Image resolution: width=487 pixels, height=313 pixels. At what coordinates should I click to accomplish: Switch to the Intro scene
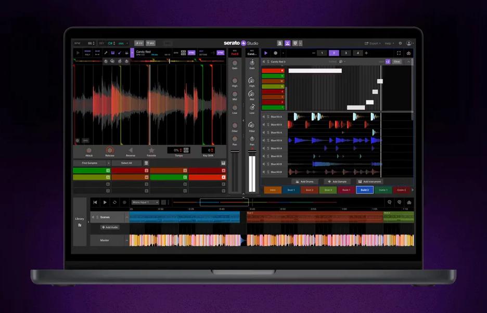(273, 190)
